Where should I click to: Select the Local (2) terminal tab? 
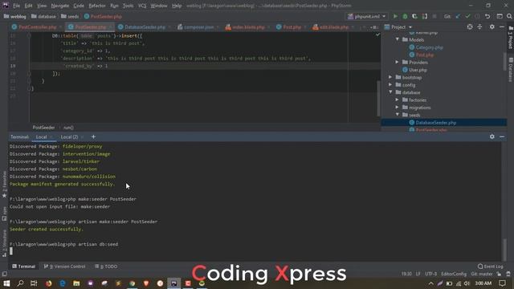[x=69, y=137]
